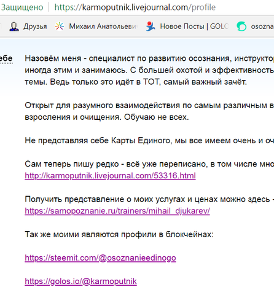Open Новое Посты | GOLOS bookmark

pos(194,26)
